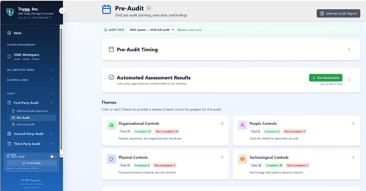The image size is (366, 191).
Task: Click the info icon beside Pre-Audit title
Action: [149, 8]
